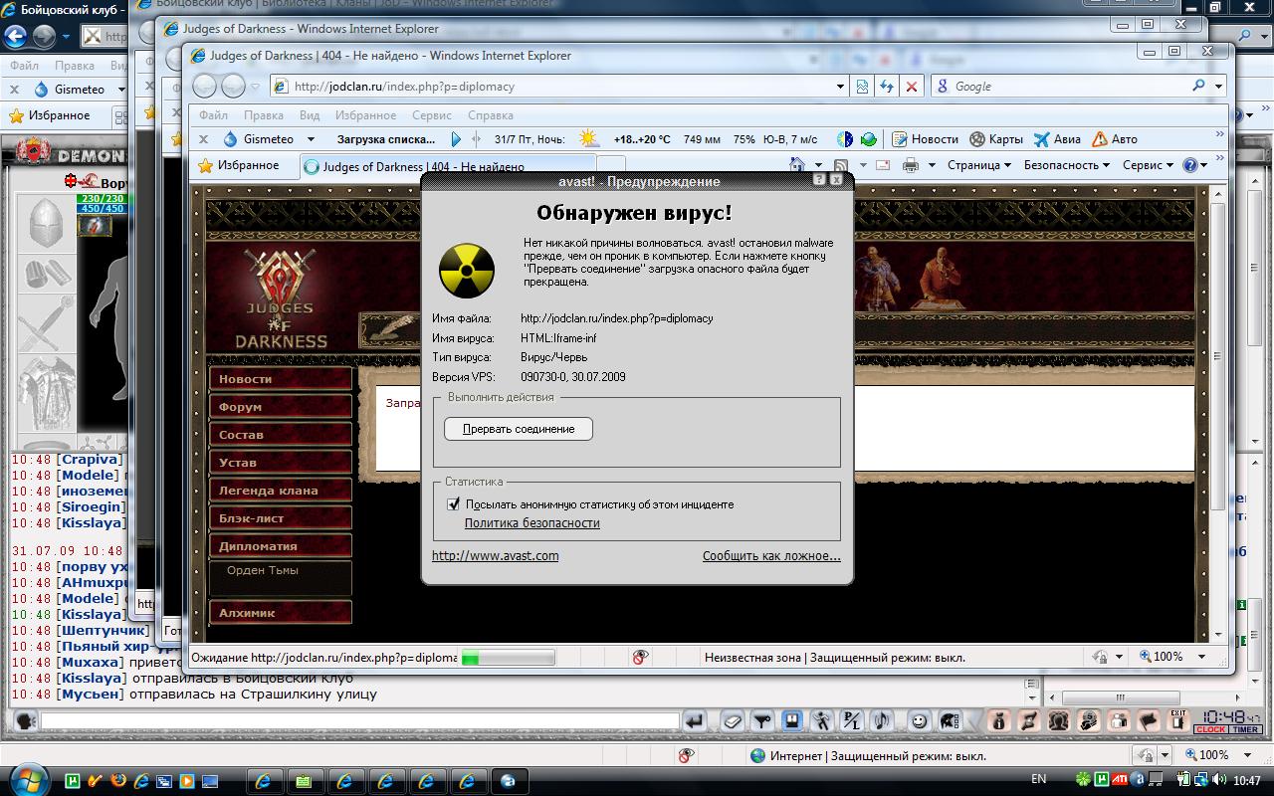The image size is (1274, 796).
Task: Click the music note sound icon
Action: (882, 721)
